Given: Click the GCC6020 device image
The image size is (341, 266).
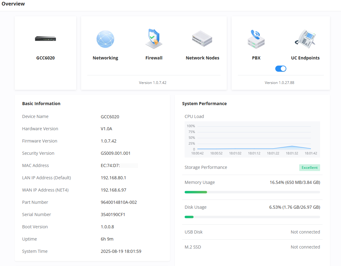Looking at the screenshot, I should (x=45, y=39).
